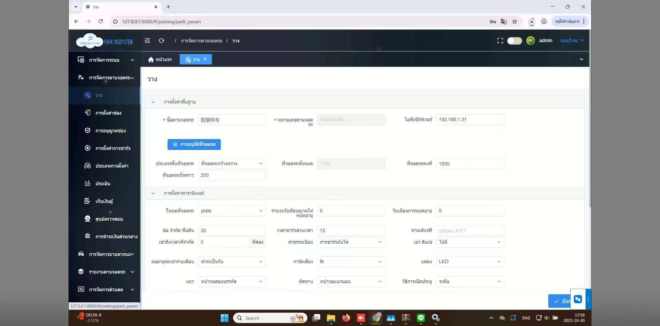Switch to the หน้าแรก tab
Screen dimensions: 660x326
click(x=160, y=59)
